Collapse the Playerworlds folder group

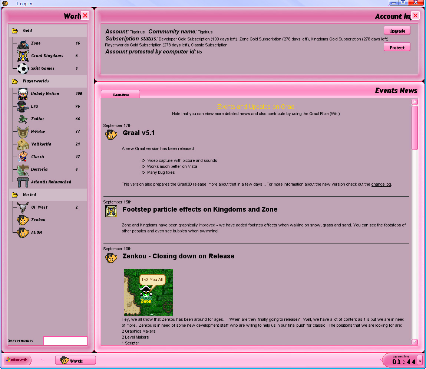(x=15, y=81)
